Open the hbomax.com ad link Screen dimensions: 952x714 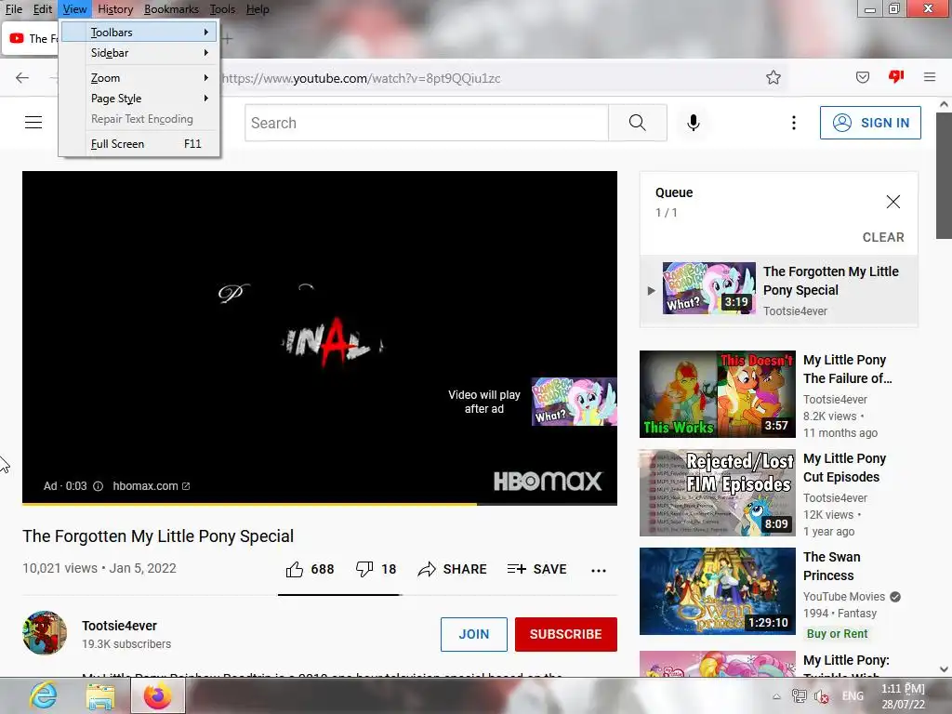point(152,486)
